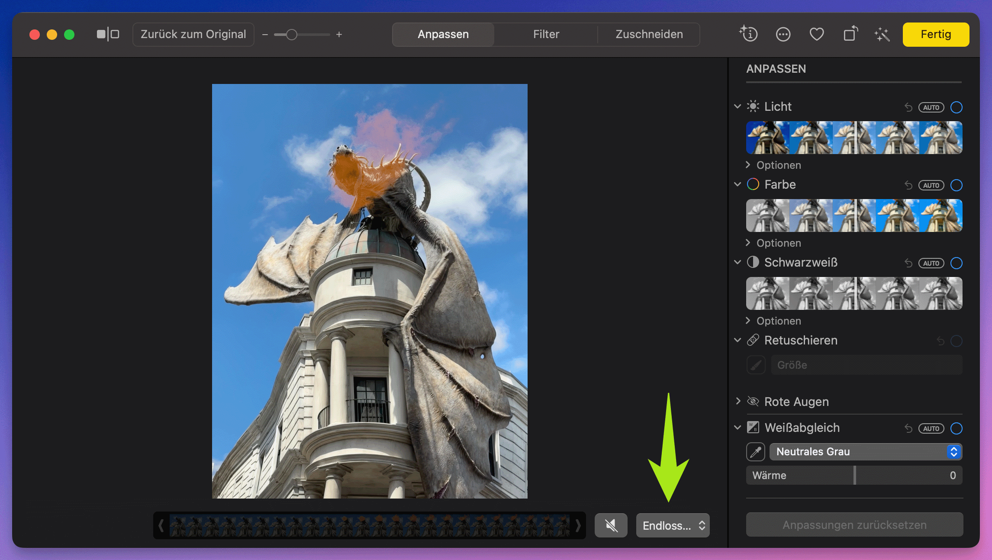Screen dimensions: 992x560
Task: Undo the Schwarzweiß adjustment
Action: (x=908, y=263)
